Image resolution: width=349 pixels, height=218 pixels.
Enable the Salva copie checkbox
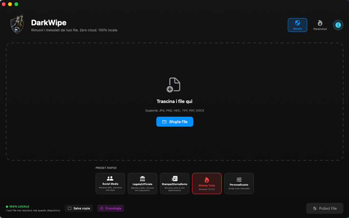click(x=70, y=208)
